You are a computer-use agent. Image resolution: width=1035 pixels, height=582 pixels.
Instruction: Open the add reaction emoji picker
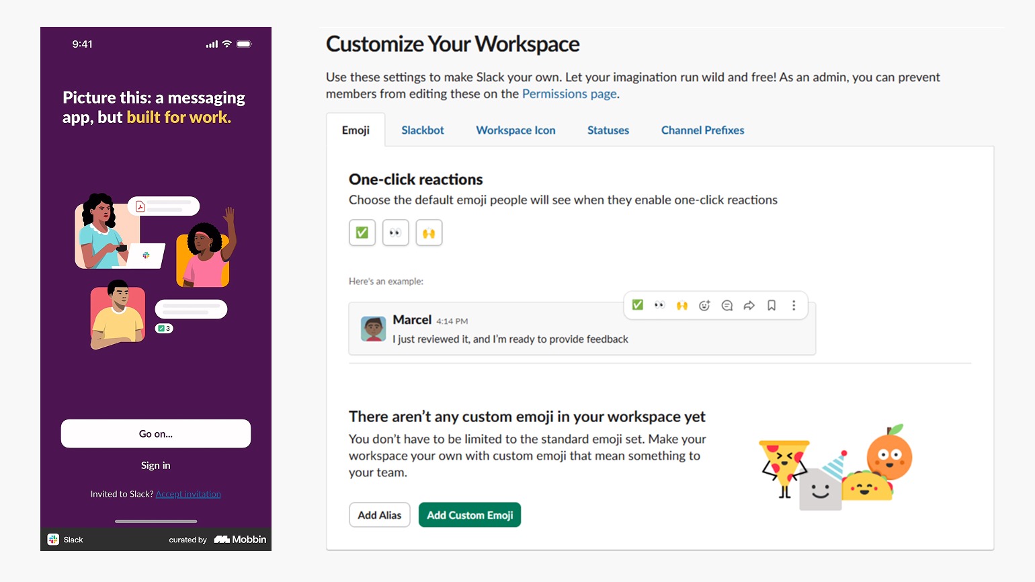pos(704,305)
